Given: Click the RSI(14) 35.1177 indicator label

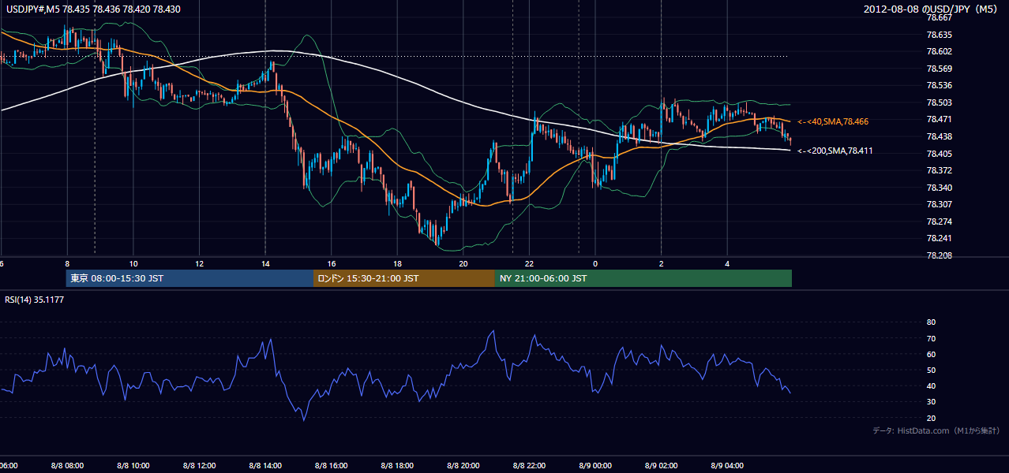Looking at the screenshot, I should pyautogui.click(x=36, y=300).
